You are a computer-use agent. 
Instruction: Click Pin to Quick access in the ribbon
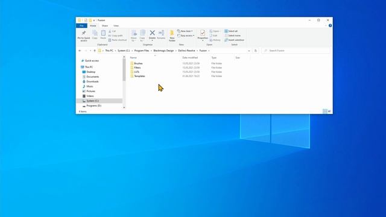[84, 36]
